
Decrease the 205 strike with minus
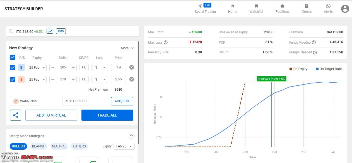[x=53, y=67]
